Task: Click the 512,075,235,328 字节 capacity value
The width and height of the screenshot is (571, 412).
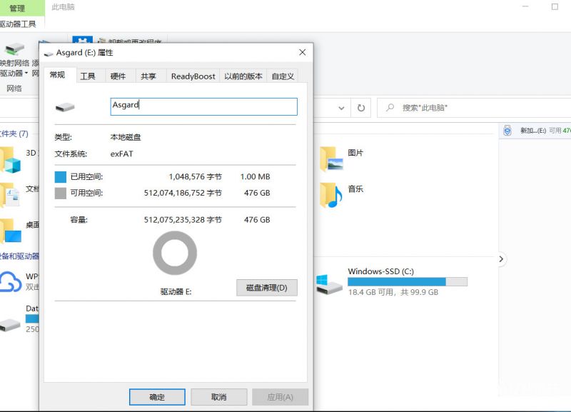Action: pos(183,220)
